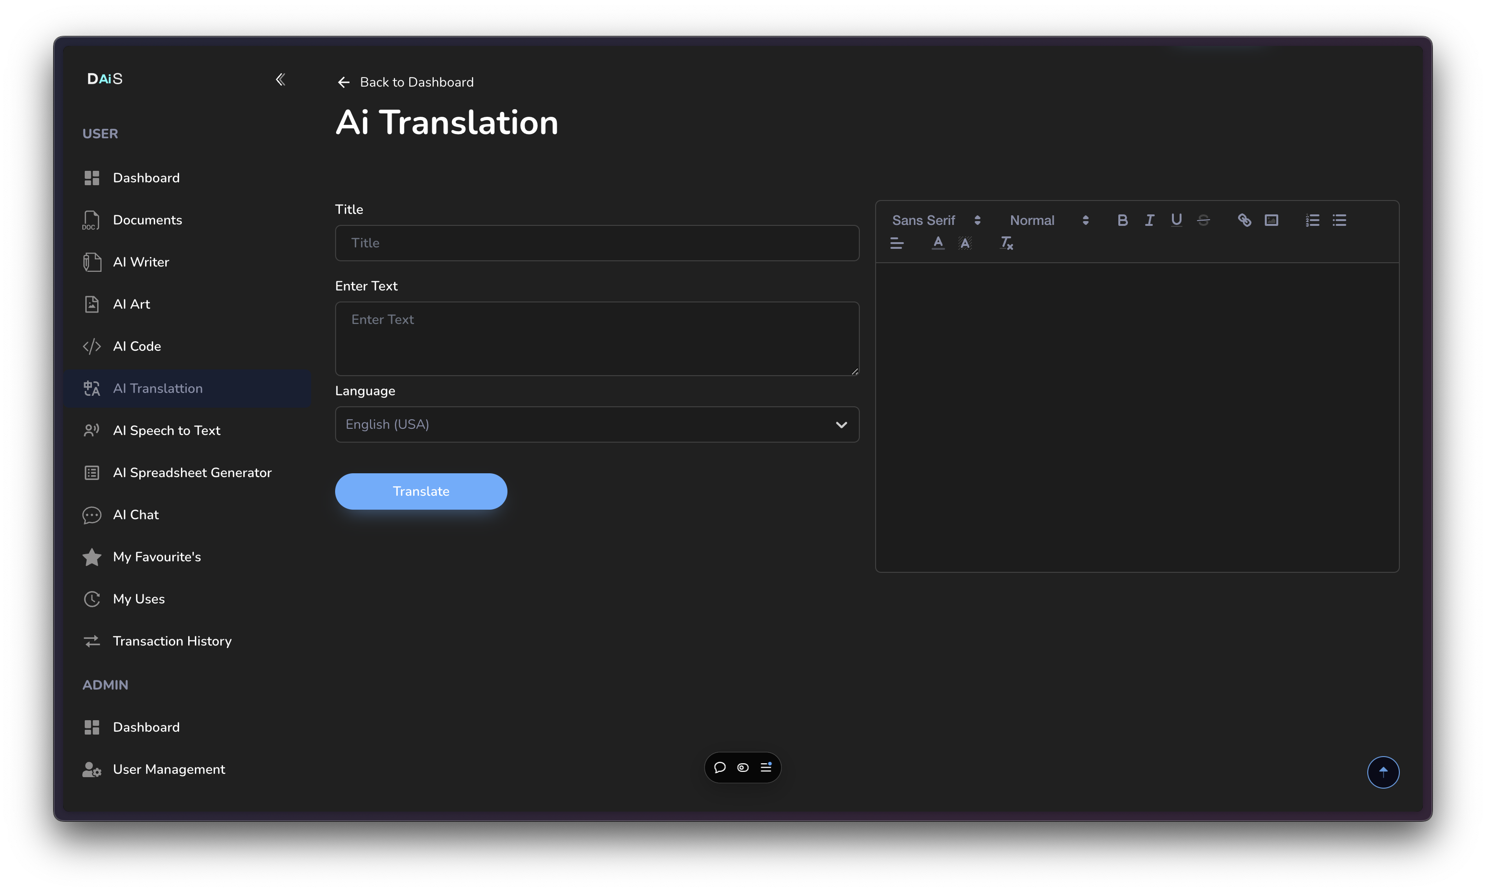This screenshot has height=892, width=1486.
Task: Click the Translate button
Action: point(421,491)
